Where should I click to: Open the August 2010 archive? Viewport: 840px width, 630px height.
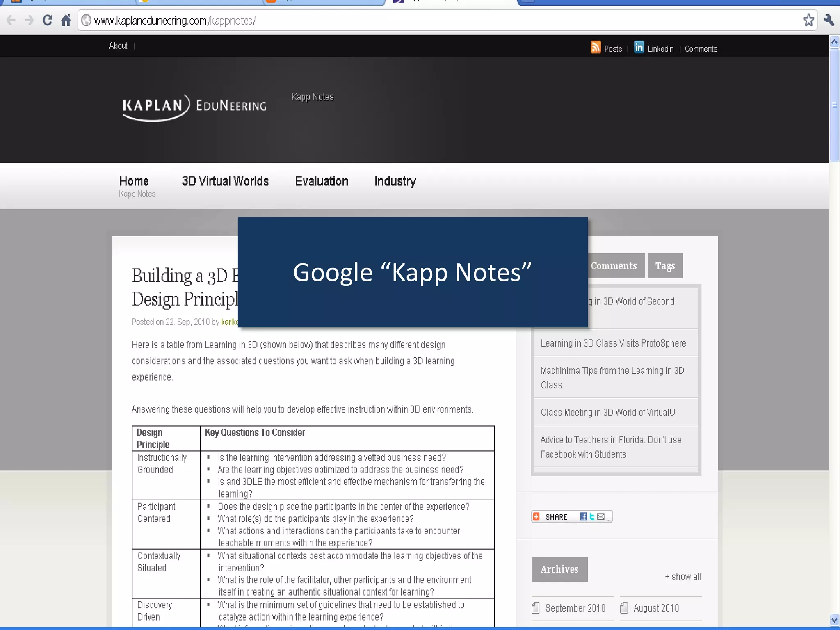[x=656, y=608]
